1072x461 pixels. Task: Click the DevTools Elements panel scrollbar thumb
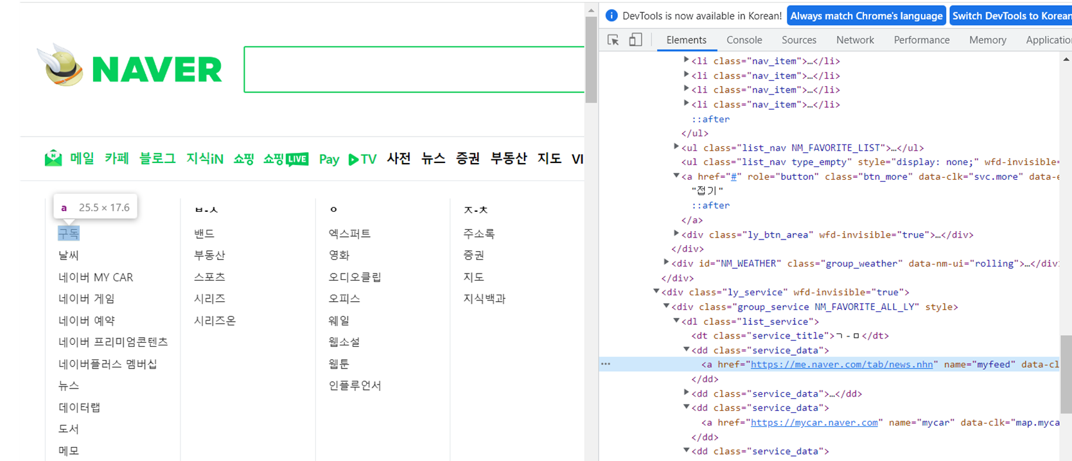click(x=1066, y=374)
